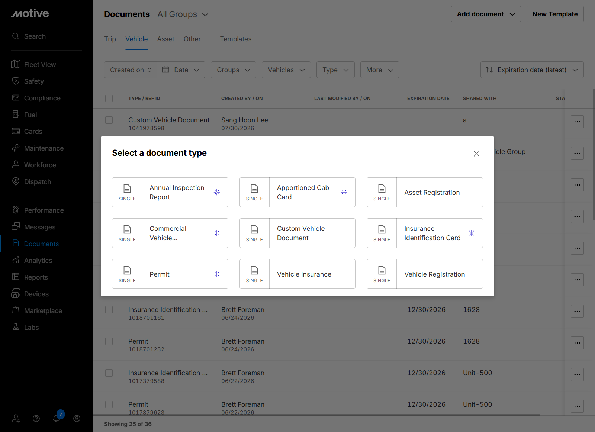Open the Labs flask icon
The height and width of the screenshot is (432, 595).
(x=16, y=327)
